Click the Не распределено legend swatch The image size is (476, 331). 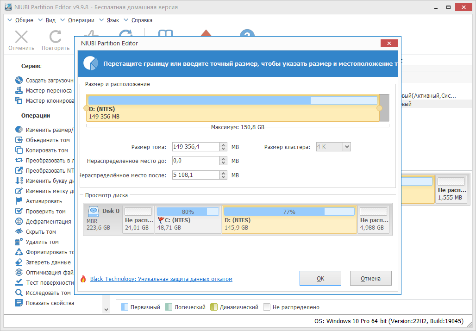click(x=267, y=307)
